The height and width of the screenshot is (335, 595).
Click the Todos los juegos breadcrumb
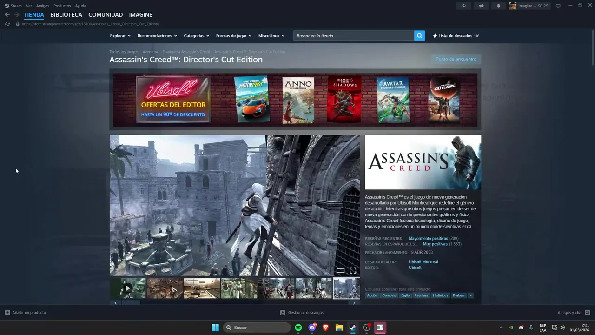coord(124,52)
